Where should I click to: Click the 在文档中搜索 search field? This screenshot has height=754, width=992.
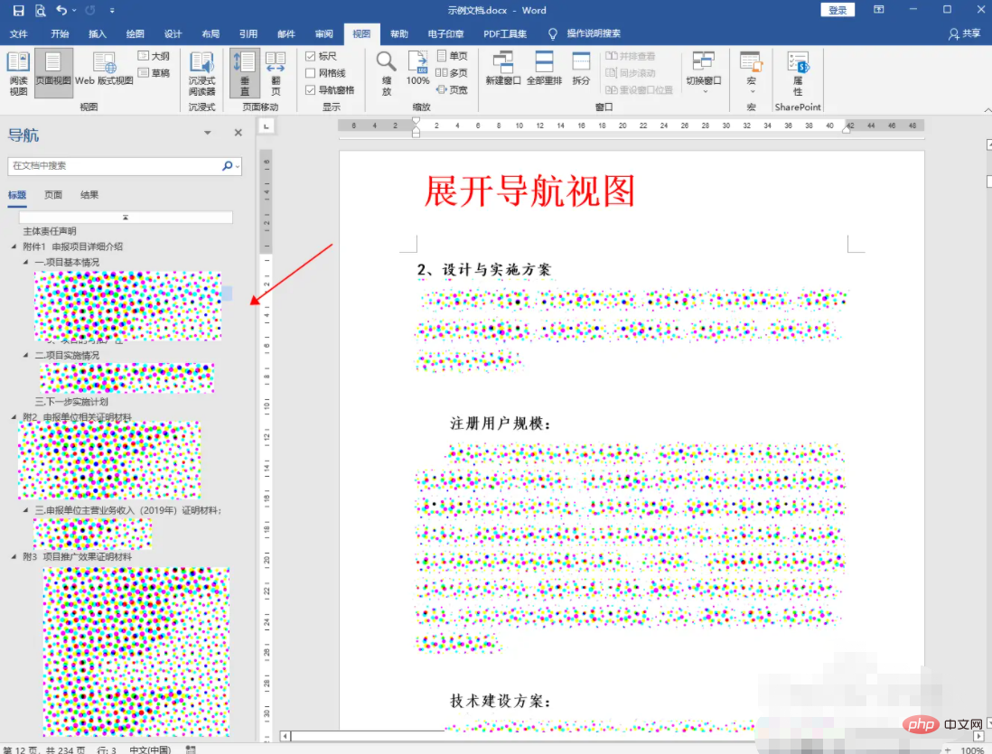[114, 166]
